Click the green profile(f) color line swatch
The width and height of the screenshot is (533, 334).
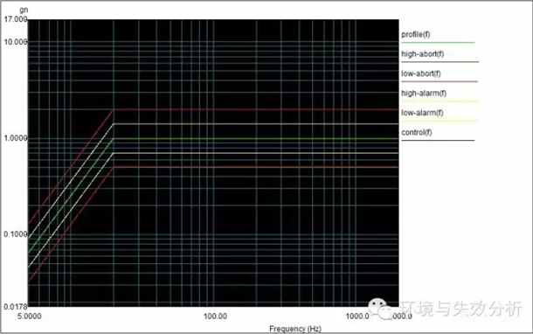pos(438,43)
